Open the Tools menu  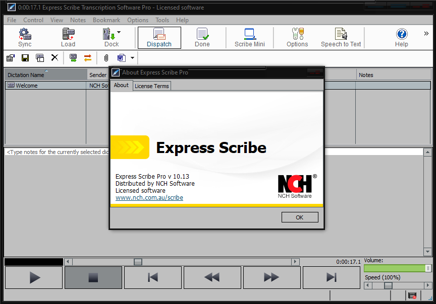[x=162, y=20]
